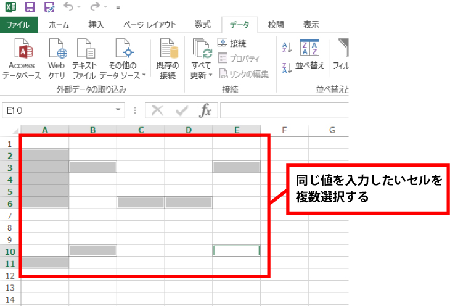Select row 14 header

point(10,299)
